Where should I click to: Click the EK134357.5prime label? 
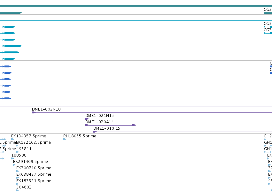tap(28, 136)
